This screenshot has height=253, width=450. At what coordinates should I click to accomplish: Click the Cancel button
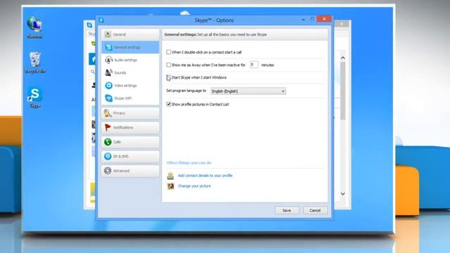tap(315, 210)
